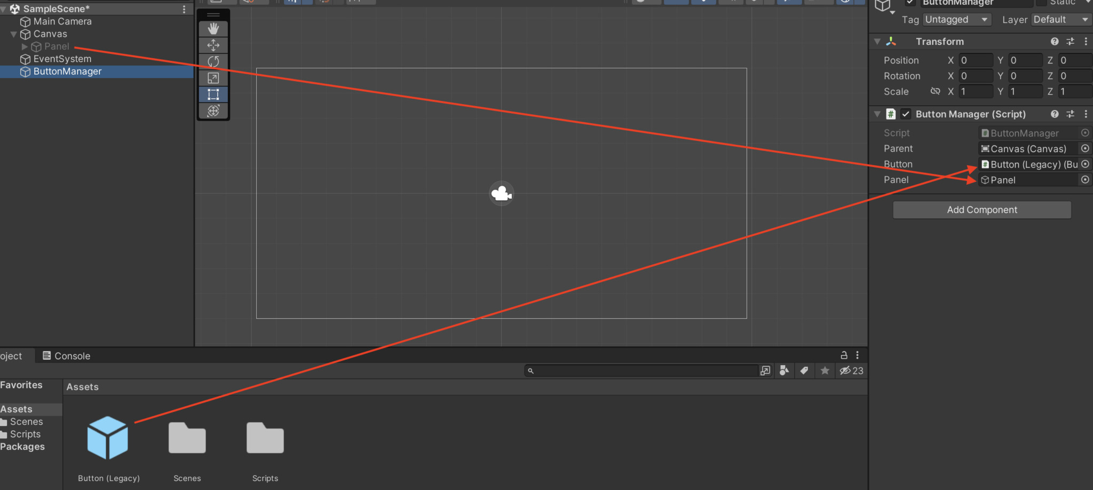
Task: Select the Rotate tool
Action: (x=213, y=61)
